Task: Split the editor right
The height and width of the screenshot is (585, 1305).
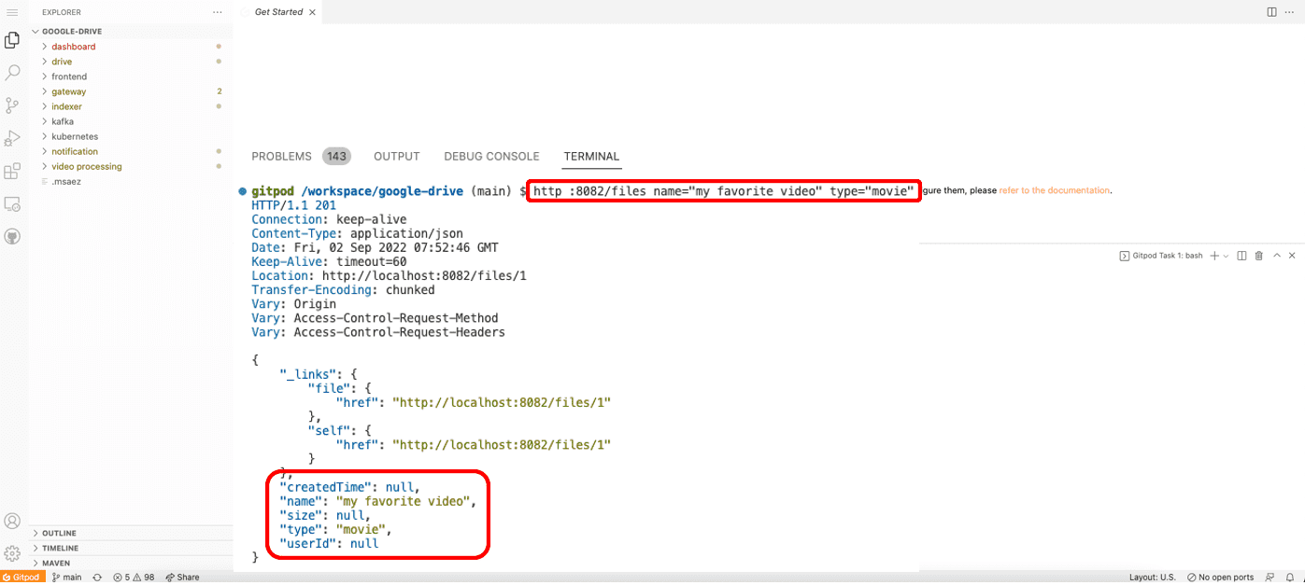Action: pos(1271,12)
